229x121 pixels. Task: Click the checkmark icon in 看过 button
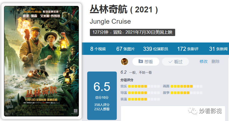click(170, 62)
